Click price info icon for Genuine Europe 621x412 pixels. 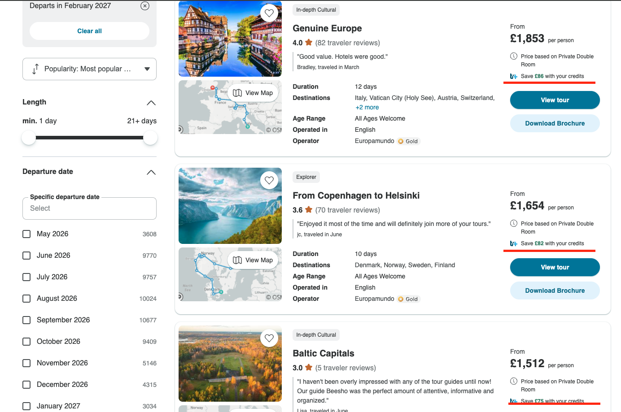point(514,56)
